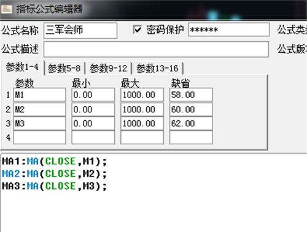The width and height of the screenshot is (307, 232).
Task: Click the default value field showing 62.00
Action: (x=191, y=123)
